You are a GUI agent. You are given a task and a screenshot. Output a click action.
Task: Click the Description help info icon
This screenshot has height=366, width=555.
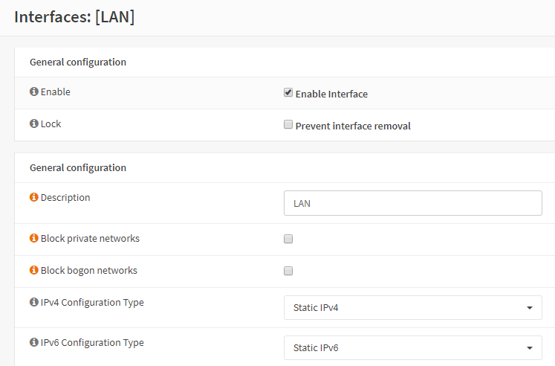[x=33, y=198]
